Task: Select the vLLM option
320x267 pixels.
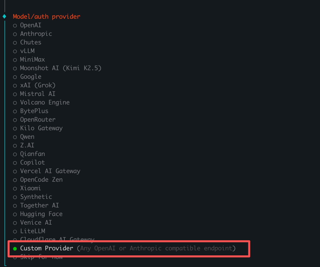Action: coord(27,51)
